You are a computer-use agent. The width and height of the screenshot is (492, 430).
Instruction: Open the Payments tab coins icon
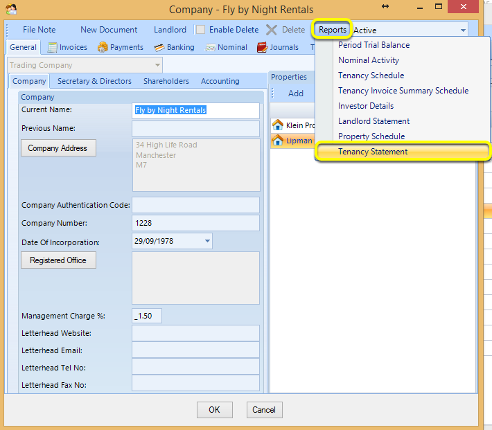tap(103, 47)
